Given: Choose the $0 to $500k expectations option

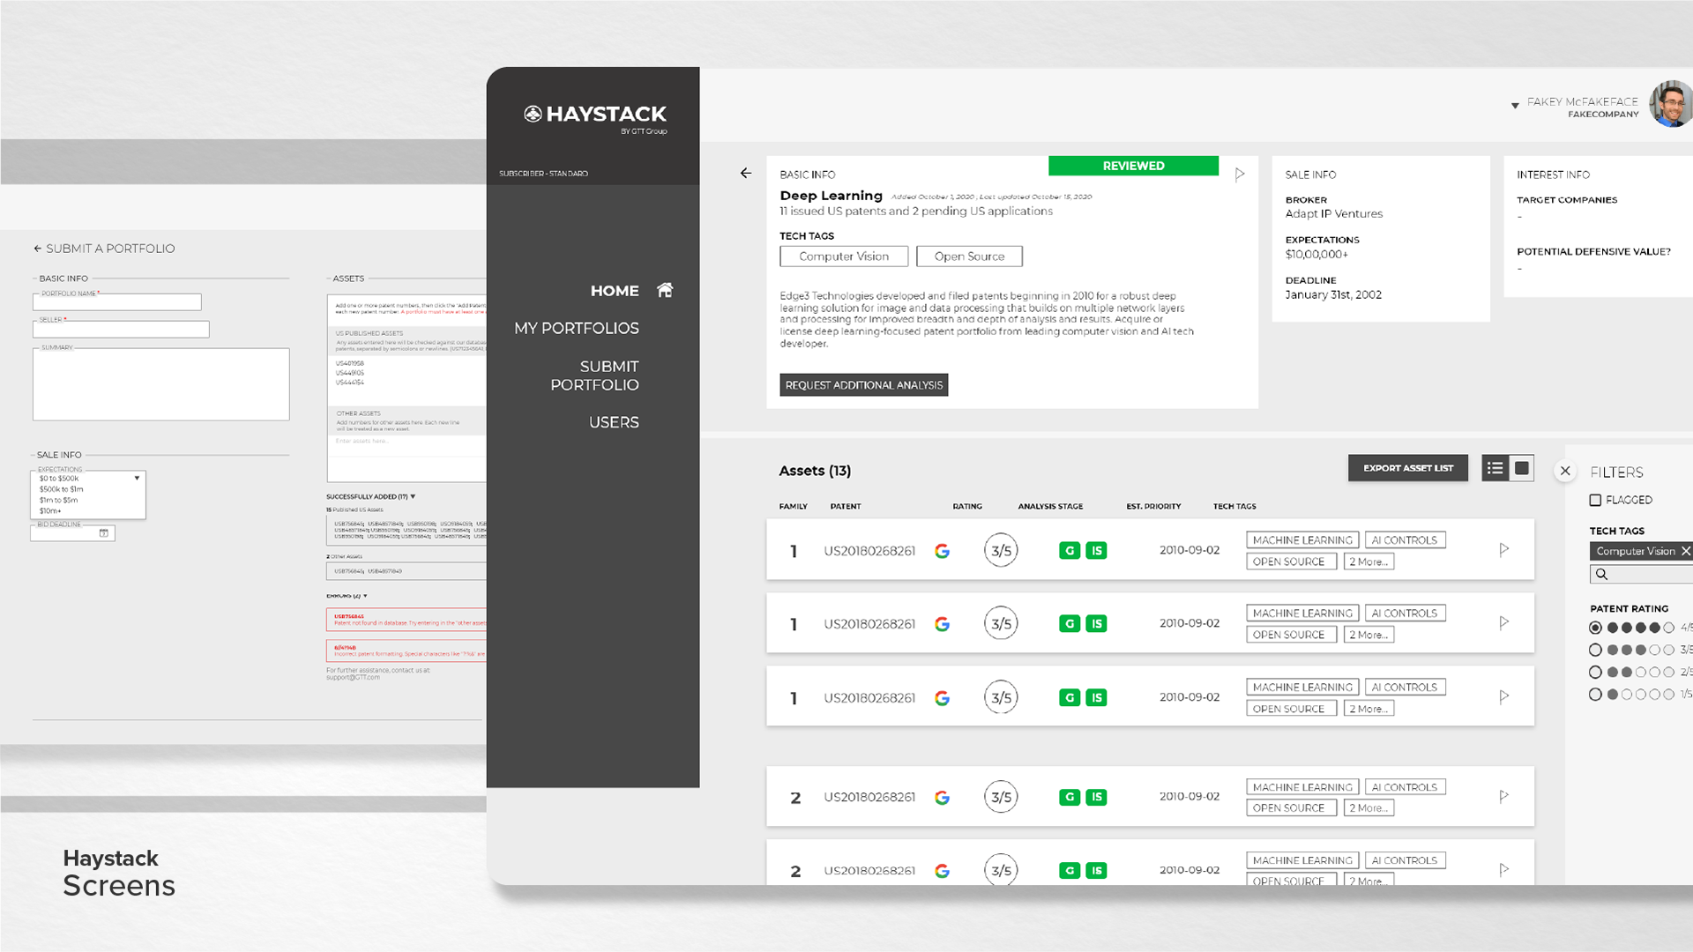Looking at the screenshot, I should (x=59, y=479).
